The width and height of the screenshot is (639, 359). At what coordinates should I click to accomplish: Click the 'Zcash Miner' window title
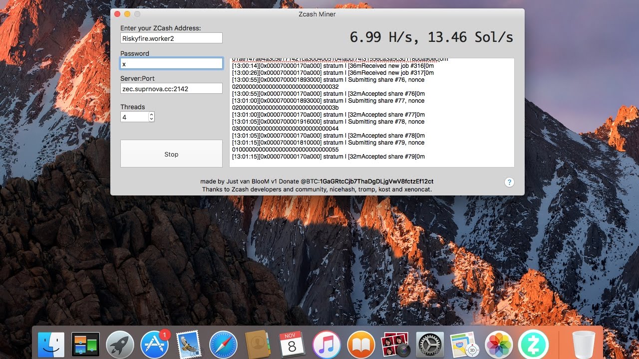[x=317, y=14]
